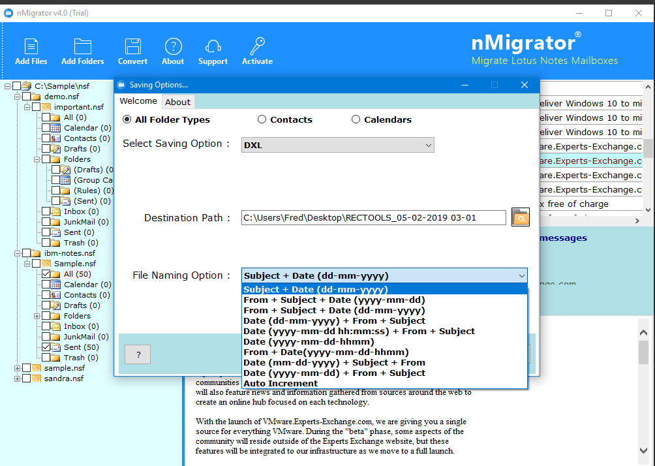Choose From + Date(yyyy-mm-dd-hhmm) option
This screenshot has height=466, width=655.
[x=384, y=352]
